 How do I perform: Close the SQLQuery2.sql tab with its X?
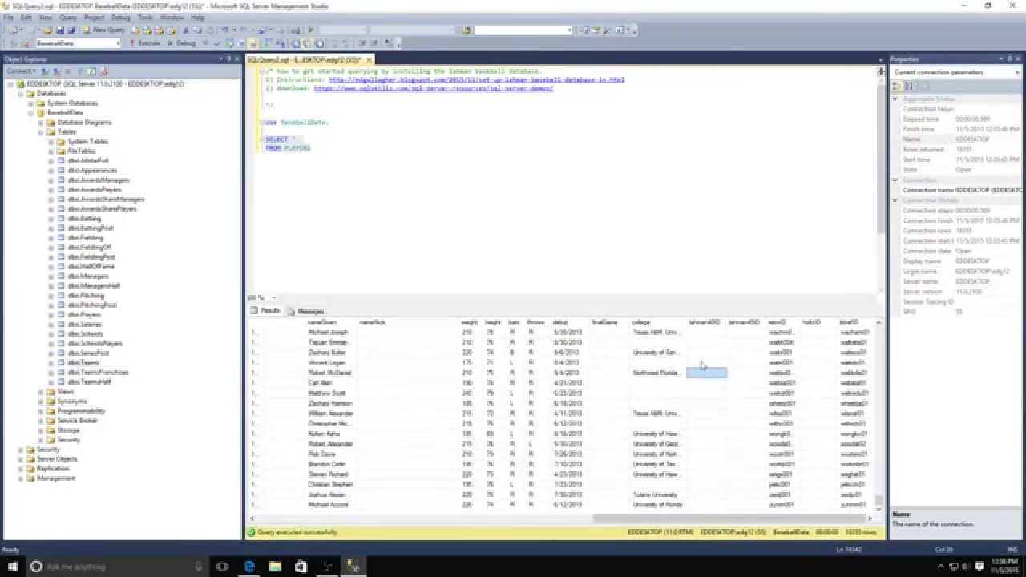click(x=369, y=59)
